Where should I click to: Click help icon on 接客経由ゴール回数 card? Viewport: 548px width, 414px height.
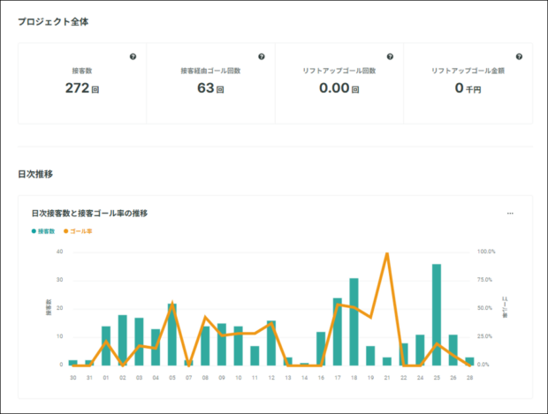[x=262, y=56]
